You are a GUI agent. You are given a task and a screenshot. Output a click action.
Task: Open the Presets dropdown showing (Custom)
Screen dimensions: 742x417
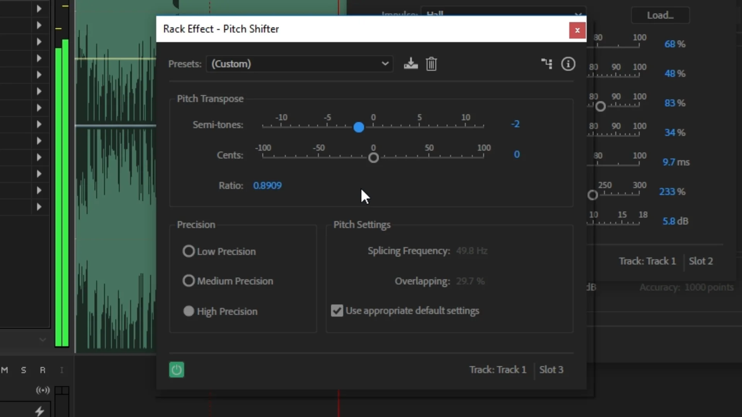[300, 64]
